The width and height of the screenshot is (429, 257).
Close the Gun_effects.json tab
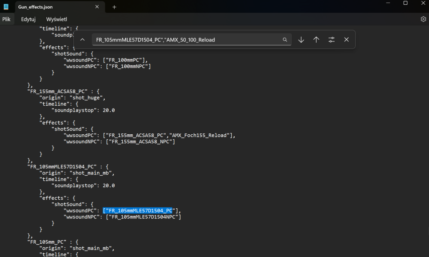coord(97,7)
